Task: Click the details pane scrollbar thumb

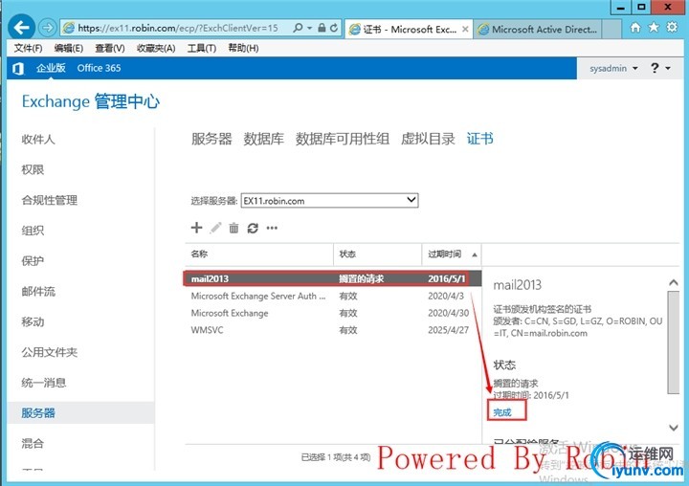Action: click(x=673, y=342)
